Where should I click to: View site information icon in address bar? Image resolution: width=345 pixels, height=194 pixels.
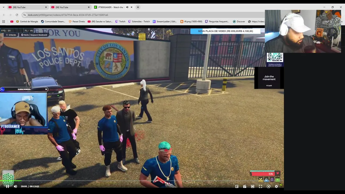click(x=25, y=15)
